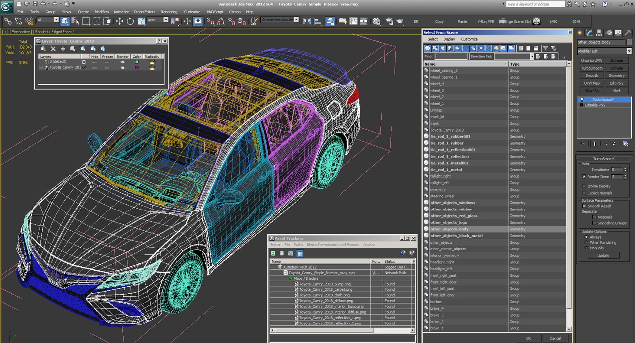Image resolution: width=635 pixels, height=343 pixels.
Task: Activate the Bind to Space Warp tool
Action: tap(29, 21)
